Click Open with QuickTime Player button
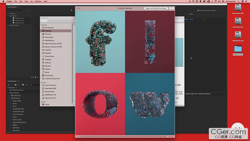This screenshot has height=141, width=250. click(x=156, y=9)
